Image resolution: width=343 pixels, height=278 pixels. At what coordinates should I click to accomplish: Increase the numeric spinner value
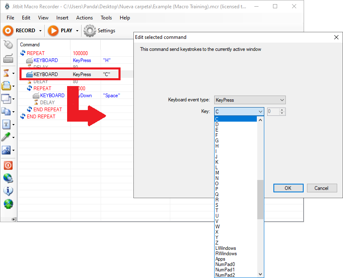282,110
